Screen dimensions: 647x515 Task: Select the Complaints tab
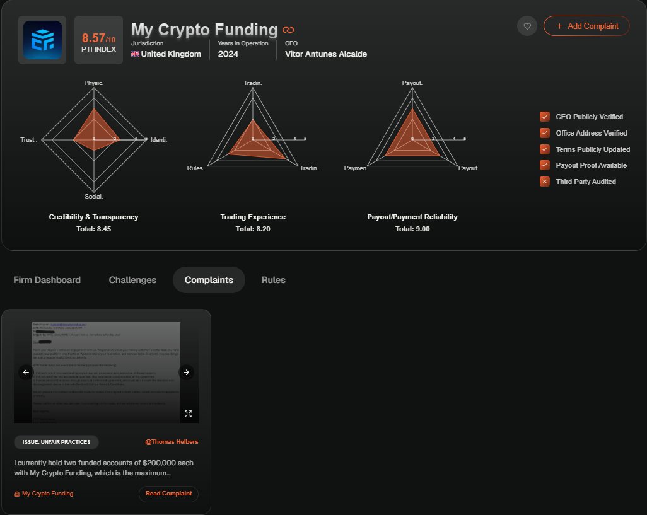(209, 280)
